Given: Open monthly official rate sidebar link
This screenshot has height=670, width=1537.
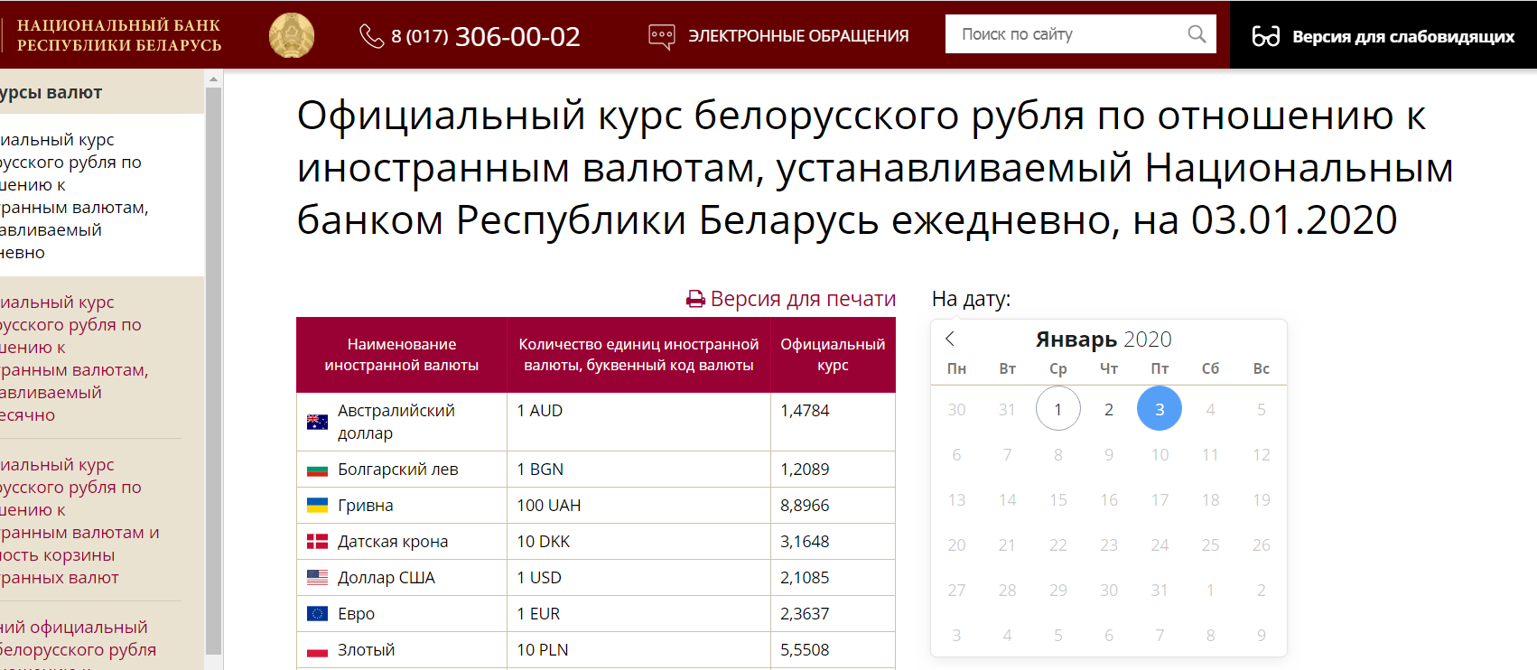Looking at the screenshot, I should 72,358.
